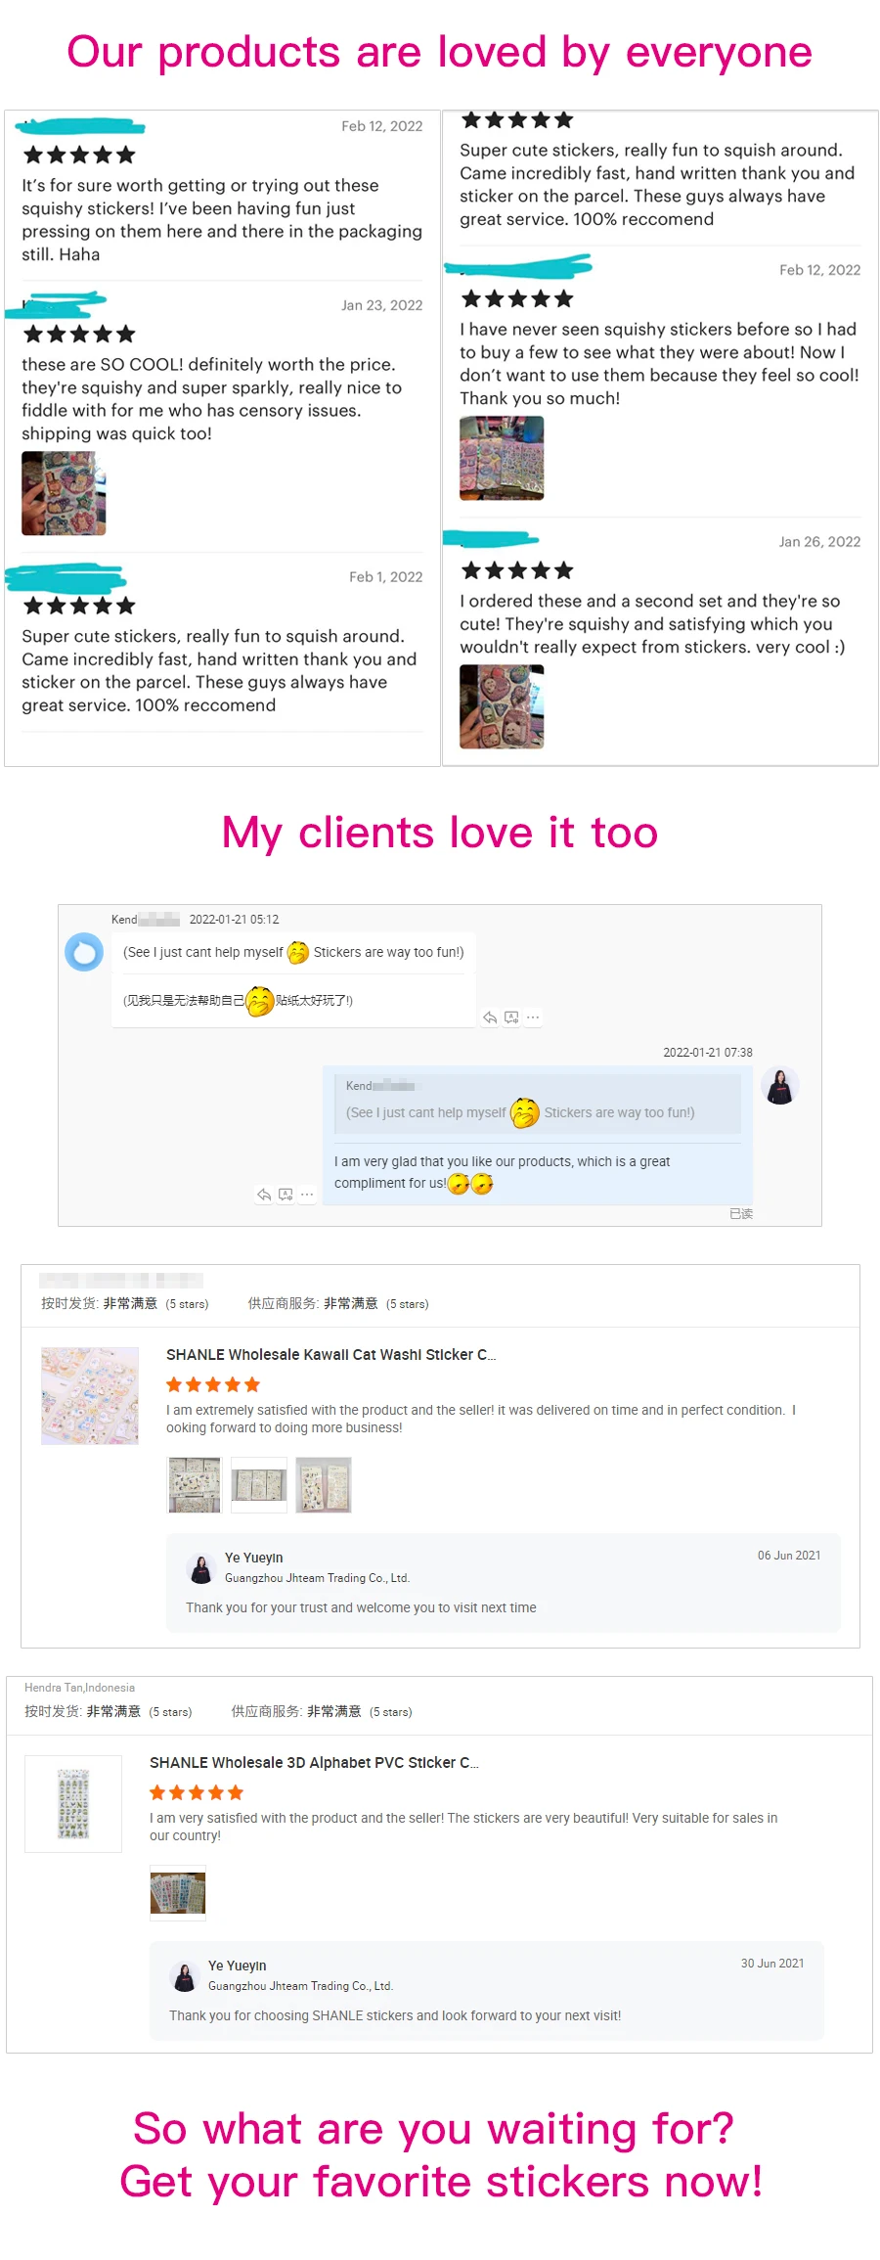Open photo attached to the Jan 26, 2022 review

[x=502, y=706]
